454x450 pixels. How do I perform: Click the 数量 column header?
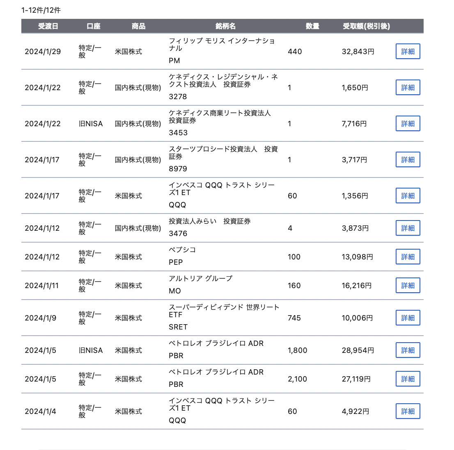tap(312, 26)
